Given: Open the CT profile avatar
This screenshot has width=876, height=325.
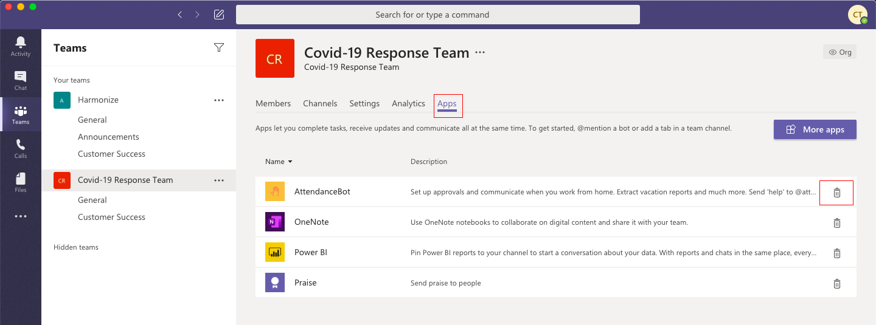Looking at the screenshot, I should [x=858, y=15].
